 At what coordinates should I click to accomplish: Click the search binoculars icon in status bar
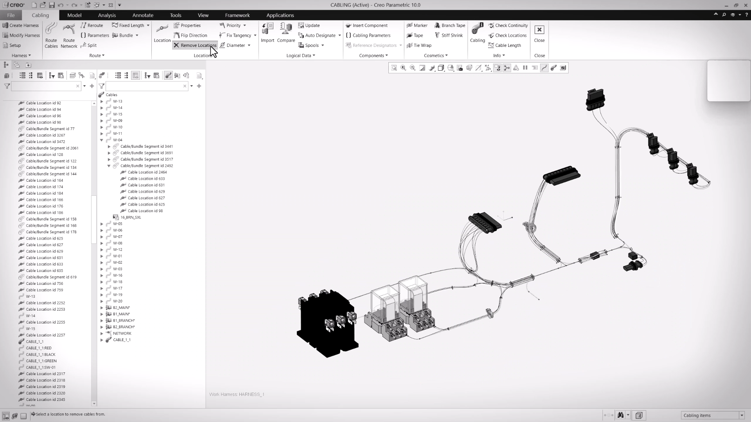coord(620,415)
